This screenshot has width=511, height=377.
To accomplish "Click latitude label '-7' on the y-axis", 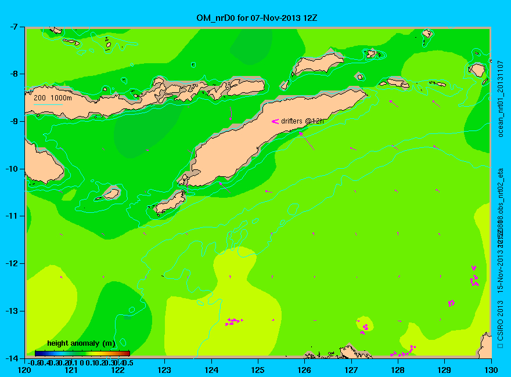I will click(x=14, y=27).
